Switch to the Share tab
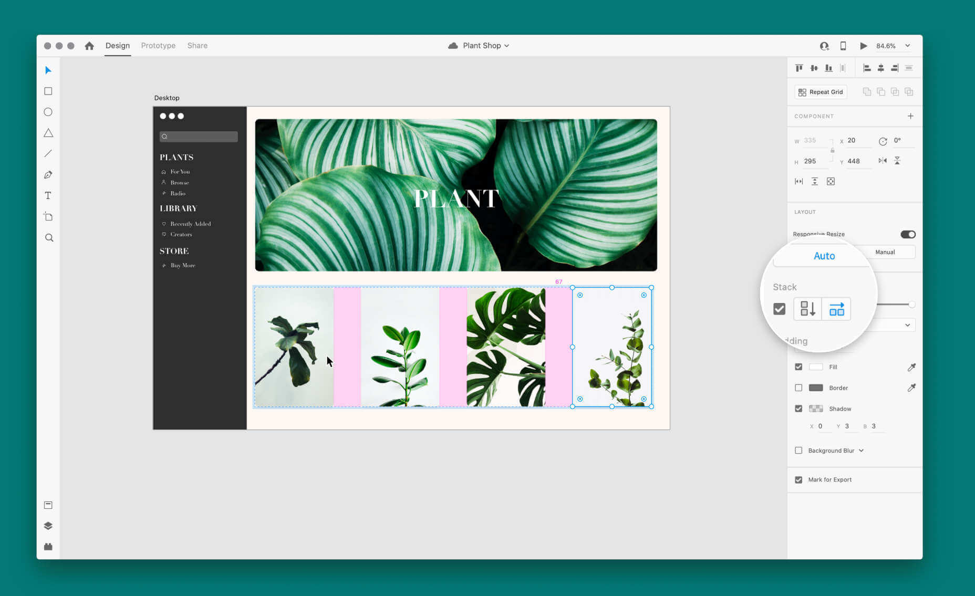This screenshot has width=975, height=596. click(198, 46)
